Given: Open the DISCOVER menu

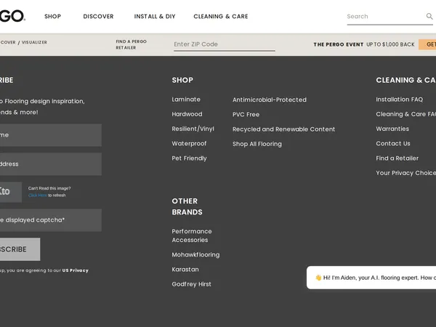Looking at the screenshot, I should (x=98, y=17).
